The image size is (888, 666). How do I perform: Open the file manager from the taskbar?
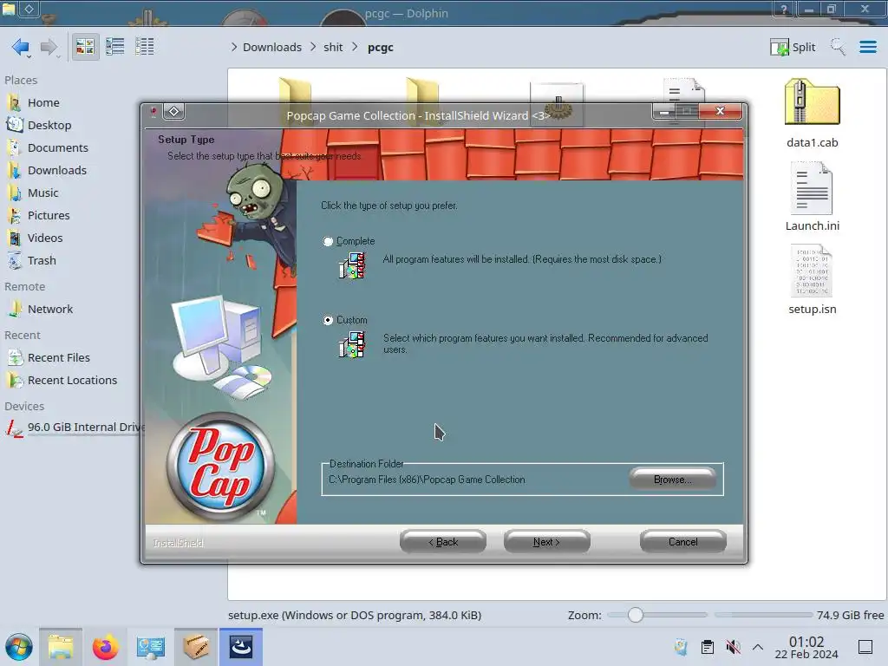pos(61,647)
